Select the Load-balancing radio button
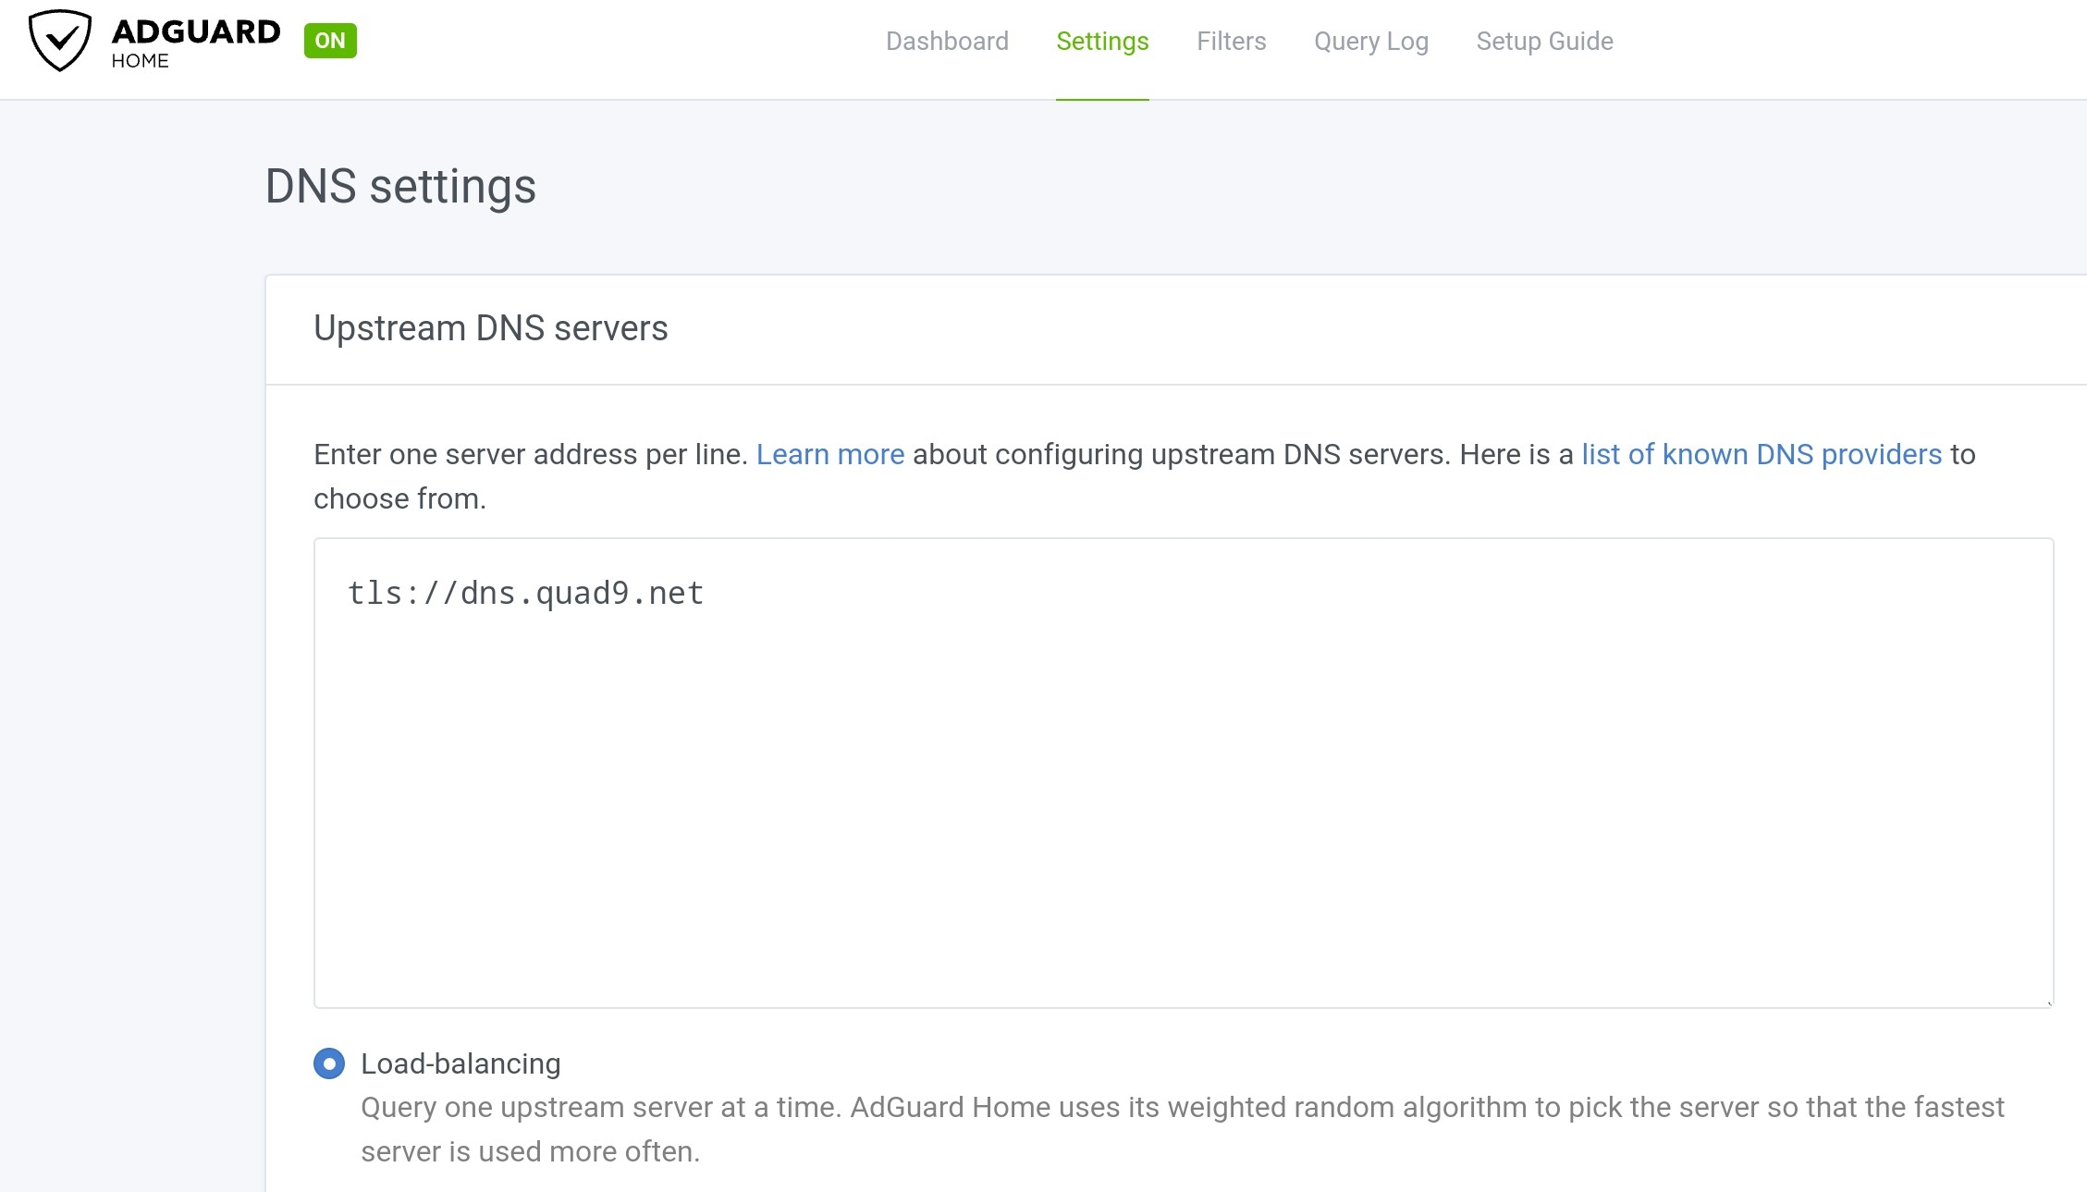This screenshot has width=2087, height=1192. 329,1063
